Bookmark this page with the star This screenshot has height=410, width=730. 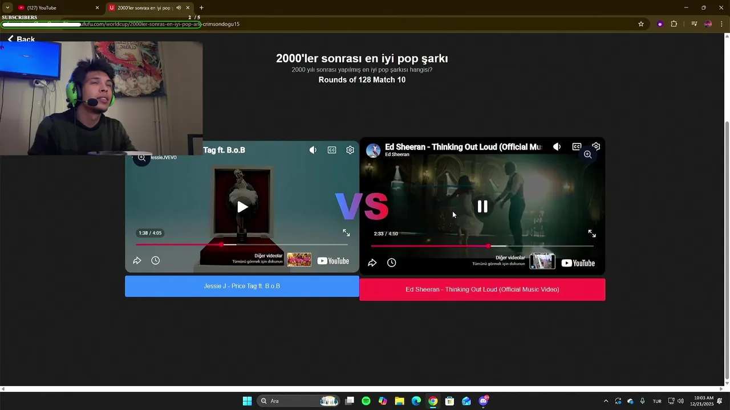[x=641, y=24]
